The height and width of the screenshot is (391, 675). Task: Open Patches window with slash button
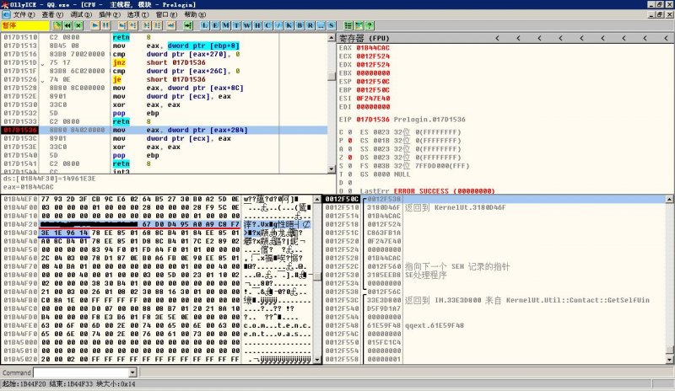(x=278, y=25)
